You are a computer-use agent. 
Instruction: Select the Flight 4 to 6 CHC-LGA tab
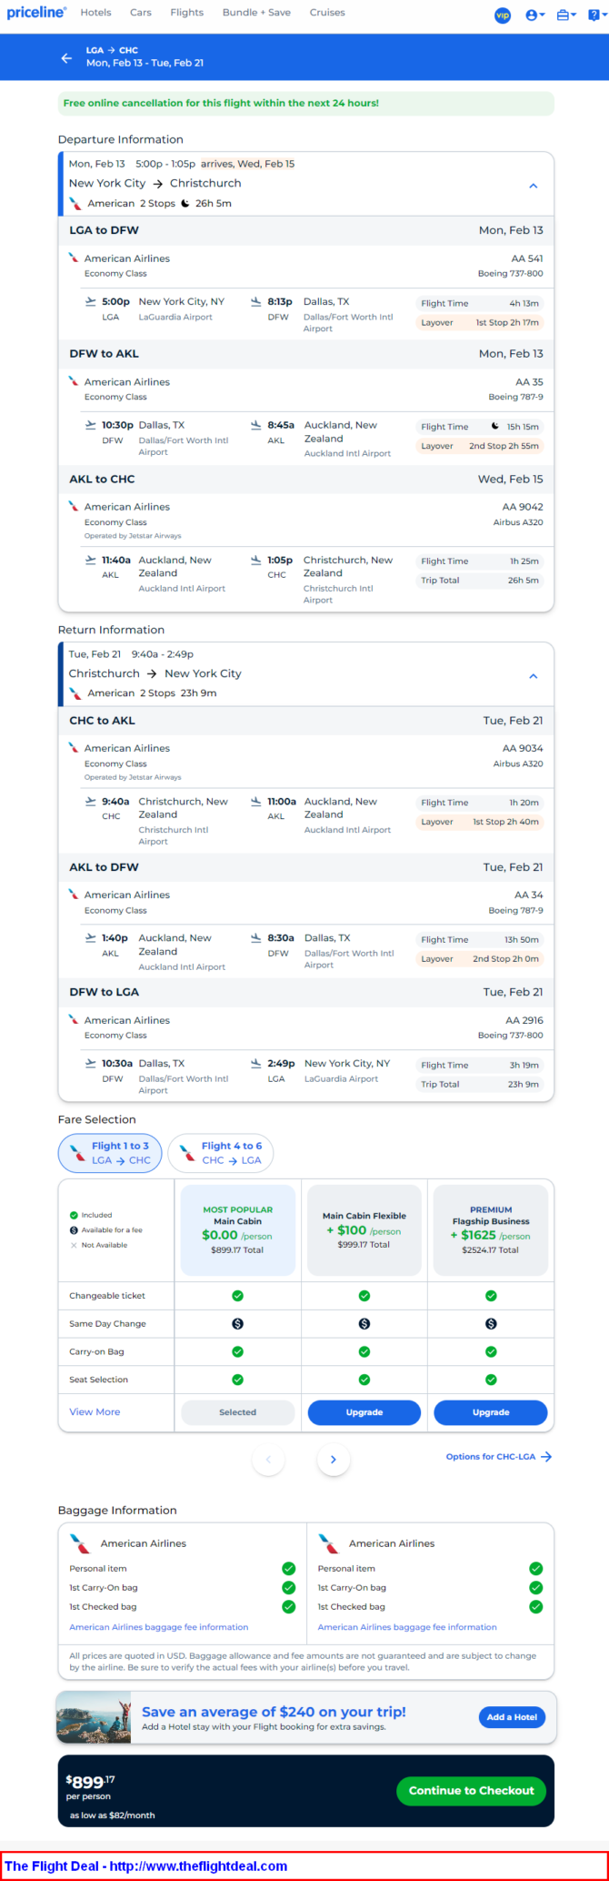[x=221, y=1153]
